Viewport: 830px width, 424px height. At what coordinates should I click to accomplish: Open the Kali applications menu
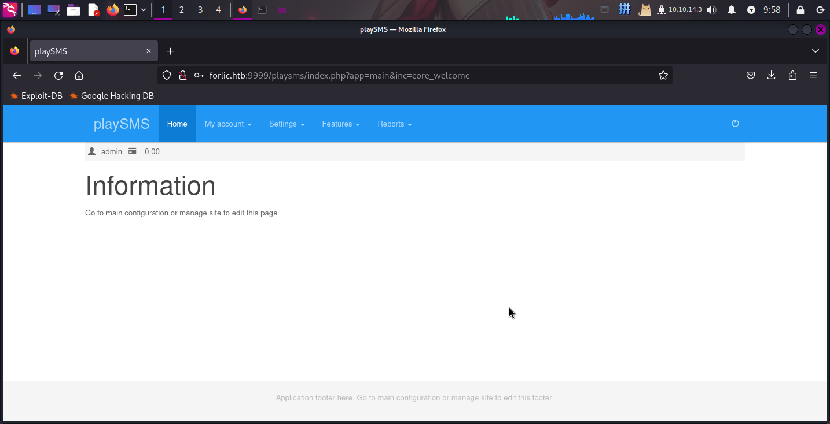[x=10, y=10]
